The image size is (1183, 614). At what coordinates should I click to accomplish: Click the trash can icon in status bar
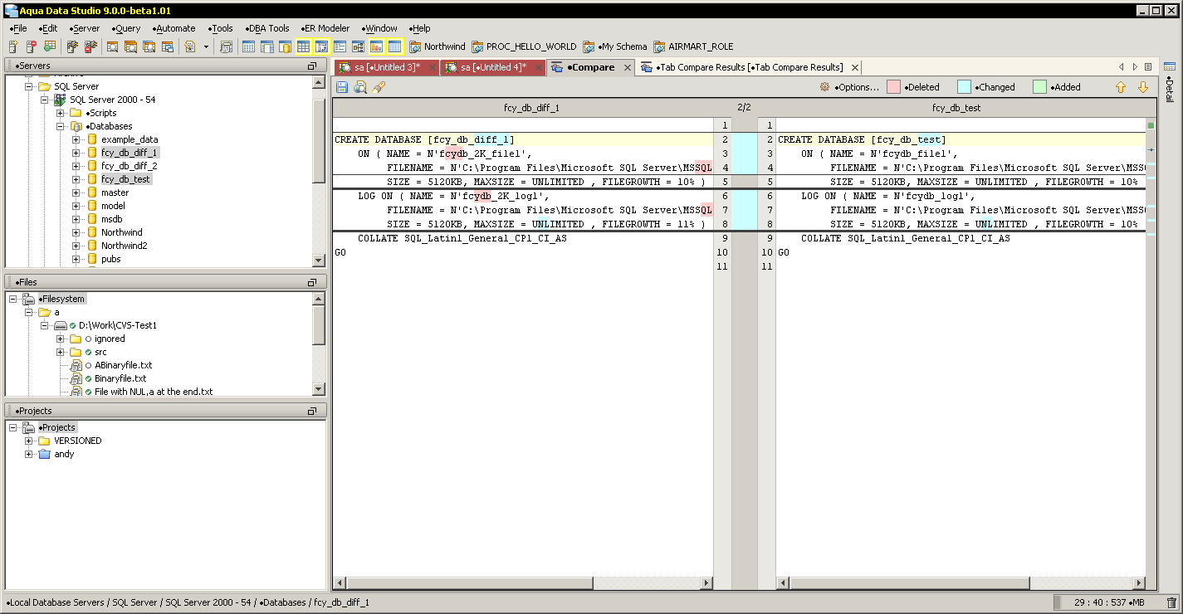(x=1171, y=602)
